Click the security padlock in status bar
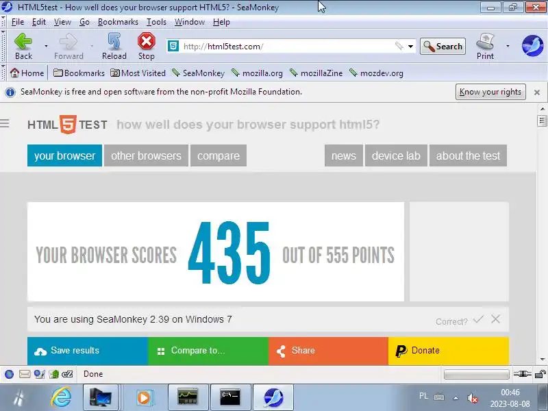The width and height of the screenshot is (548, 411). point(540,374)
